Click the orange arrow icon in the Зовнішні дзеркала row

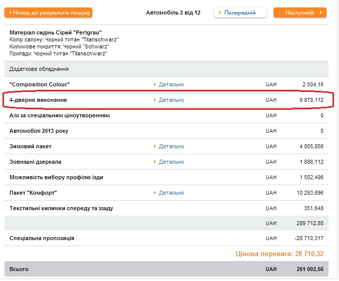pos(155,162)
